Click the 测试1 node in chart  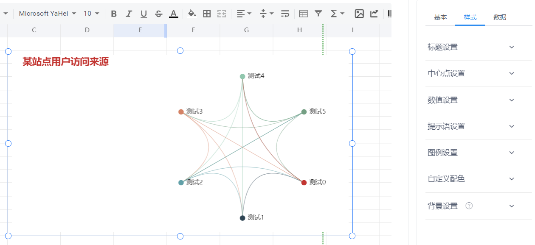242,218
